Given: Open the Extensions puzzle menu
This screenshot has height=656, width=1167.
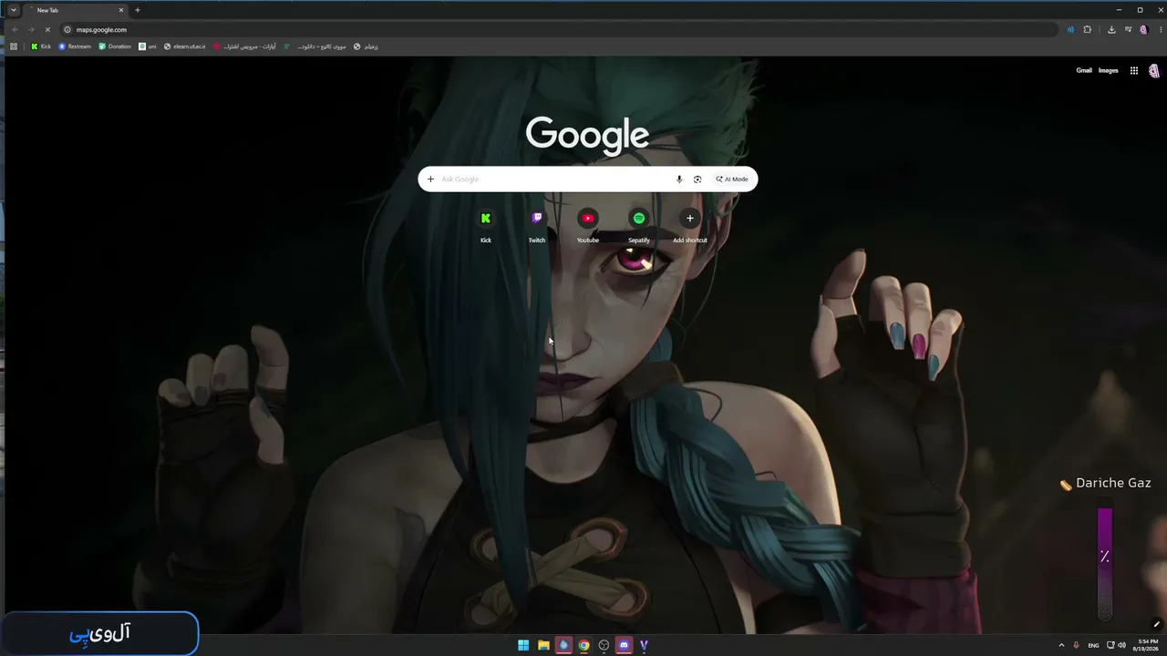Looking at the screenshot, I should click(x=1087, y=29).
